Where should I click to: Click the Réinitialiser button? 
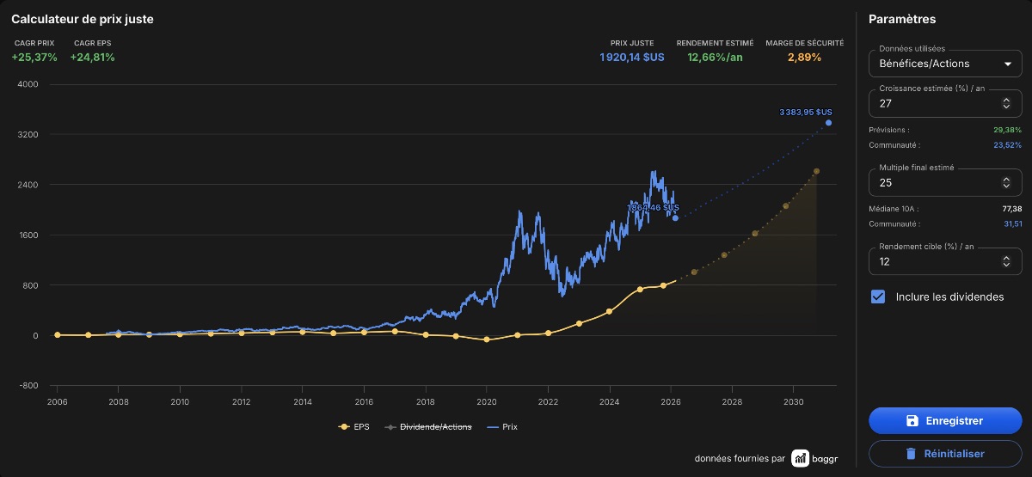[x=945, y=453]
